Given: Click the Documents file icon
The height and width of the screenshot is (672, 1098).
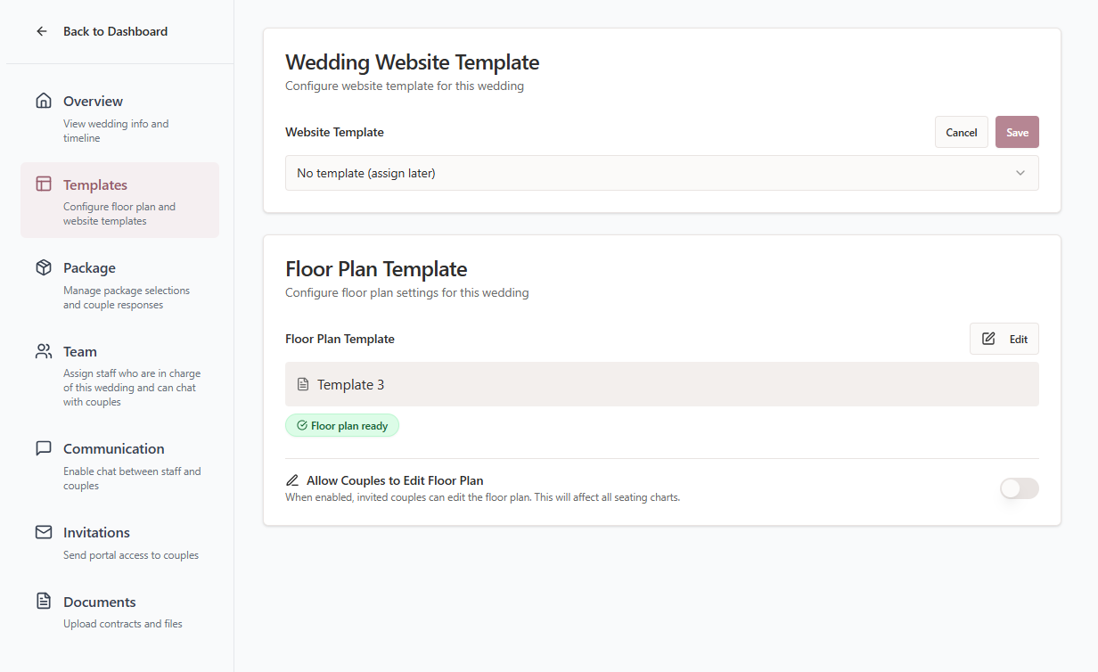Looking at the screenshot, I should (x=44, y=602).
